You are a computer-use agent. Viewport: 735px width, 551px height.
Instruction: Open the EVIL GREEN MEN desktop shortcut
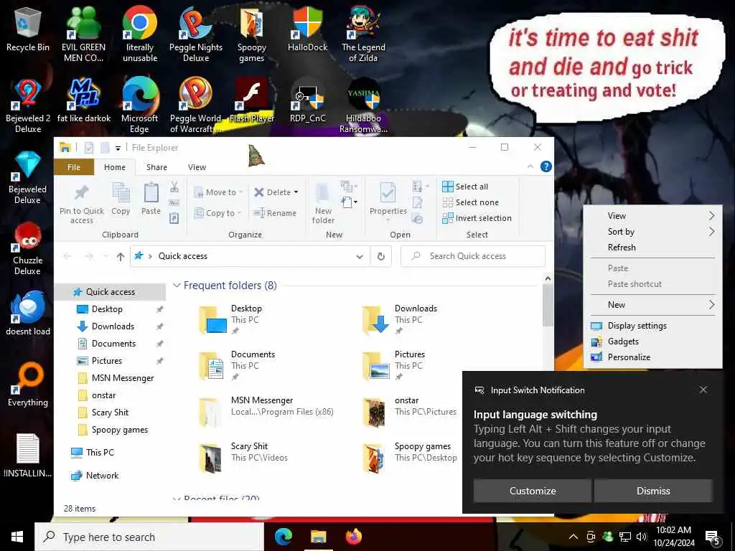pos(83,34)
